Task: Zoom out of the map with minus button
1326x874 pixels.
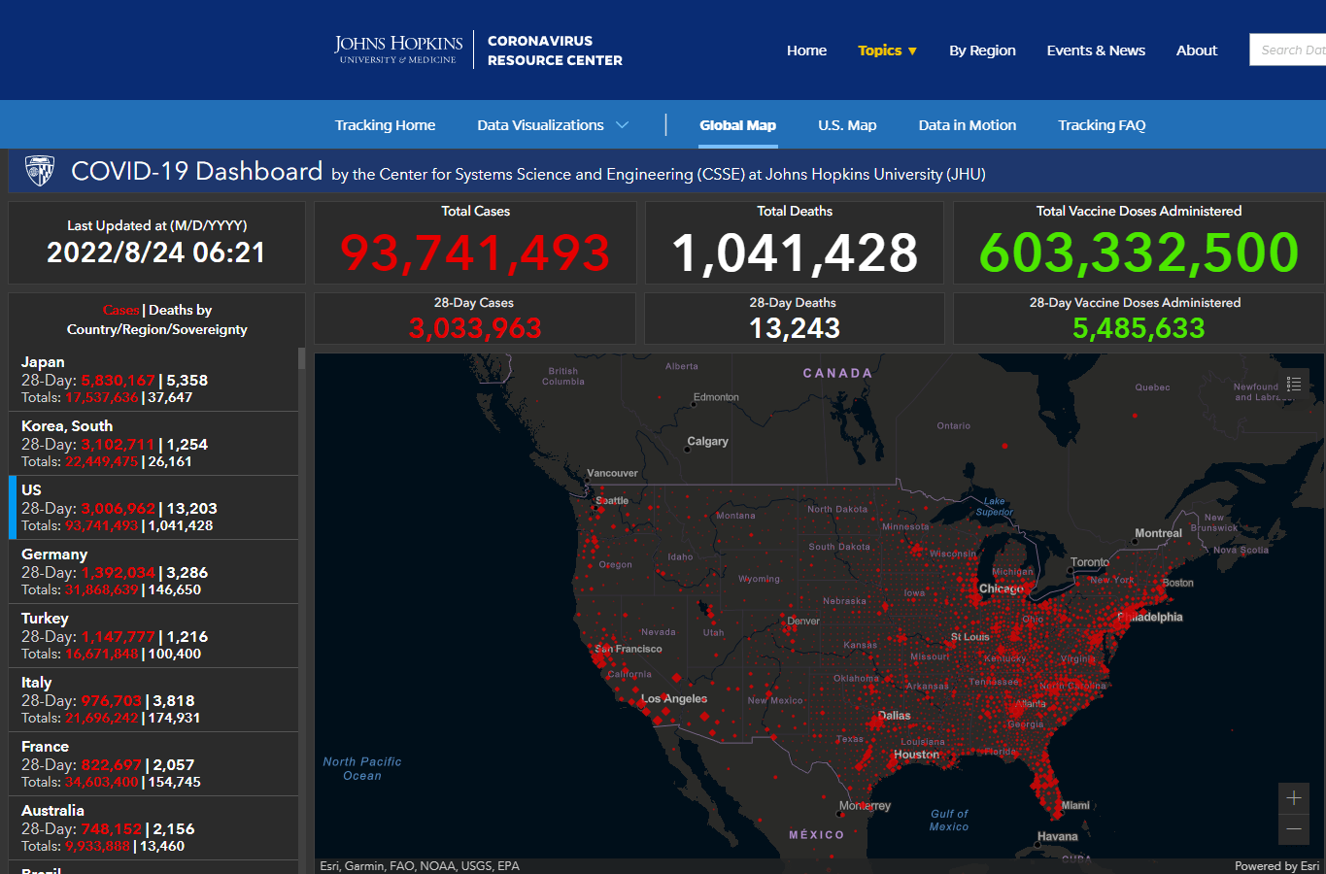Action: click(1294, 828)
